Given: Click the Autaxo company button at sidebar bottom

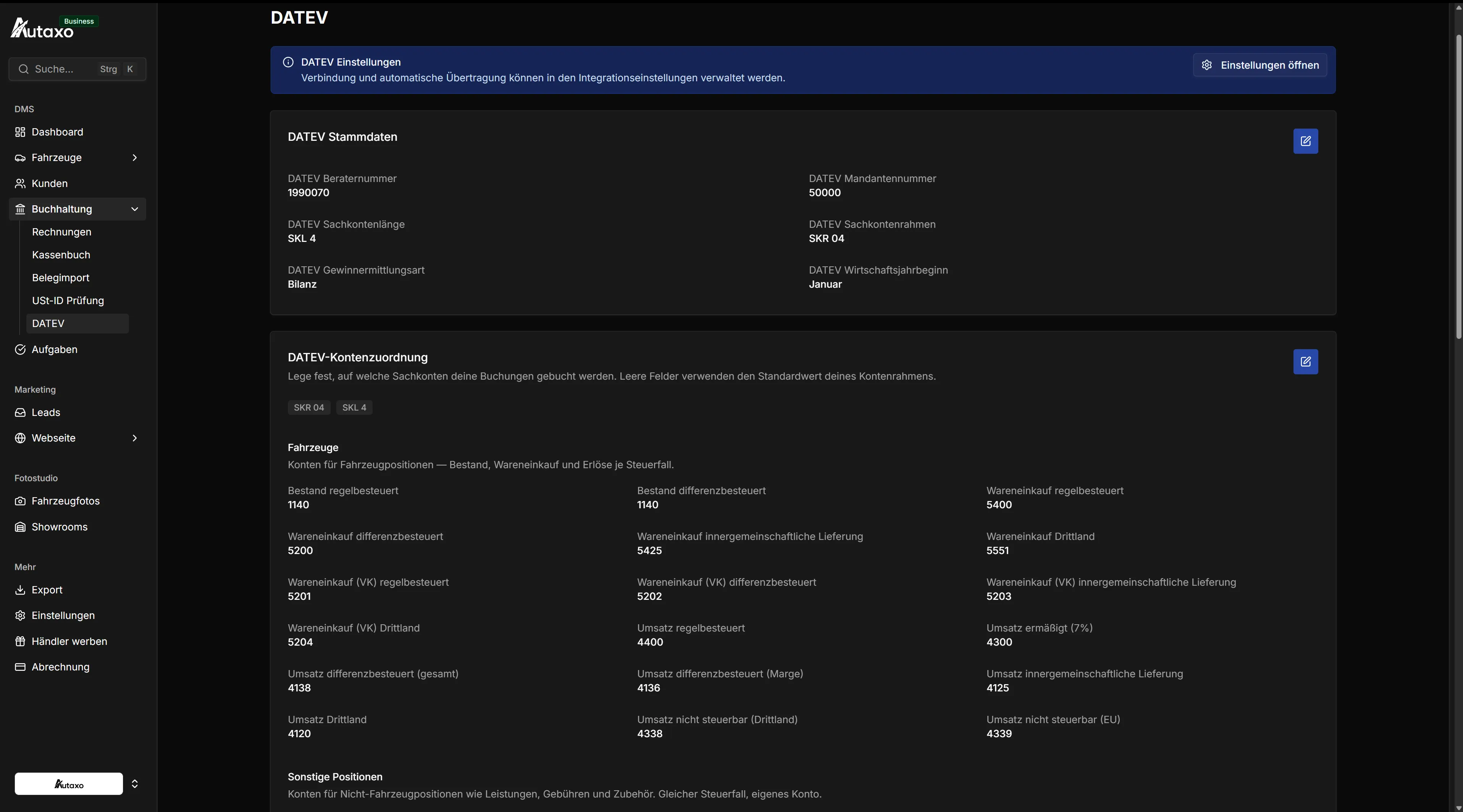Looking at the screenshot, I should pyautogui.click(x=69, y=784).
